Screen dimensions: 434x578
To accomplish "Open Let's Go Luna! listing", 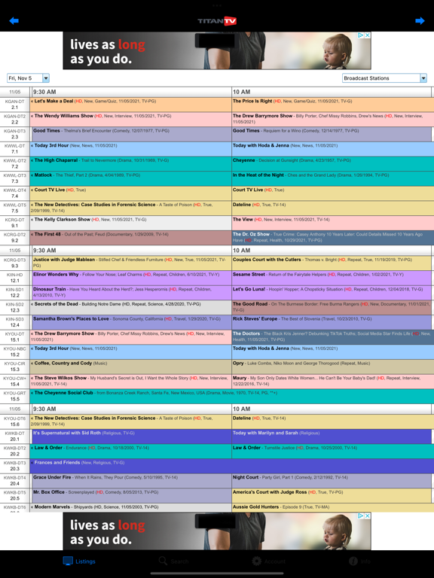I will 332,293.
